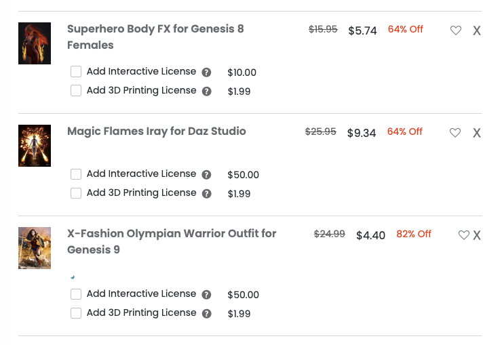502x345 pixels.
Task: Show 3D Printing License help for Magic Flames
Action: [207, 194]
